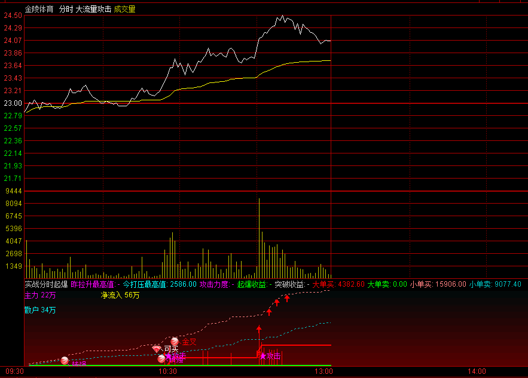
Task: Click the 24.50 price axis label
Action: click(13, 16)
